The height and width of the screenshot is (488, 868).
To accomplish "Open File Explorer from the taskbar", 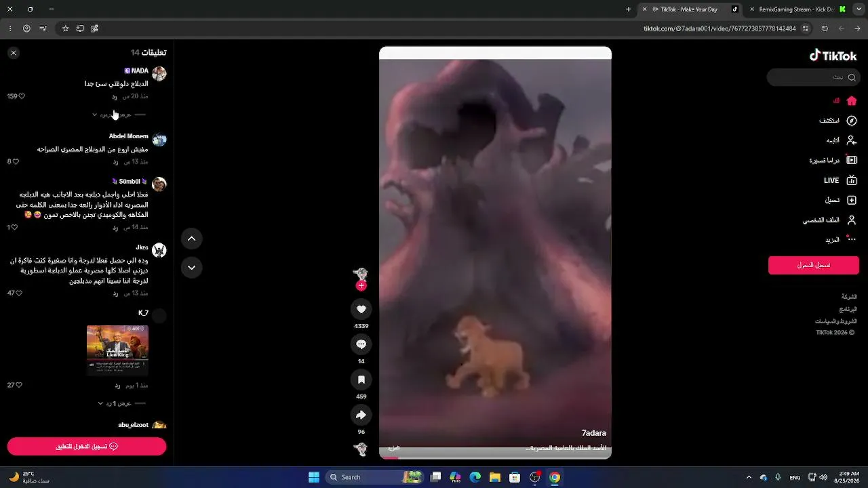I will click(x=495, y=477).
